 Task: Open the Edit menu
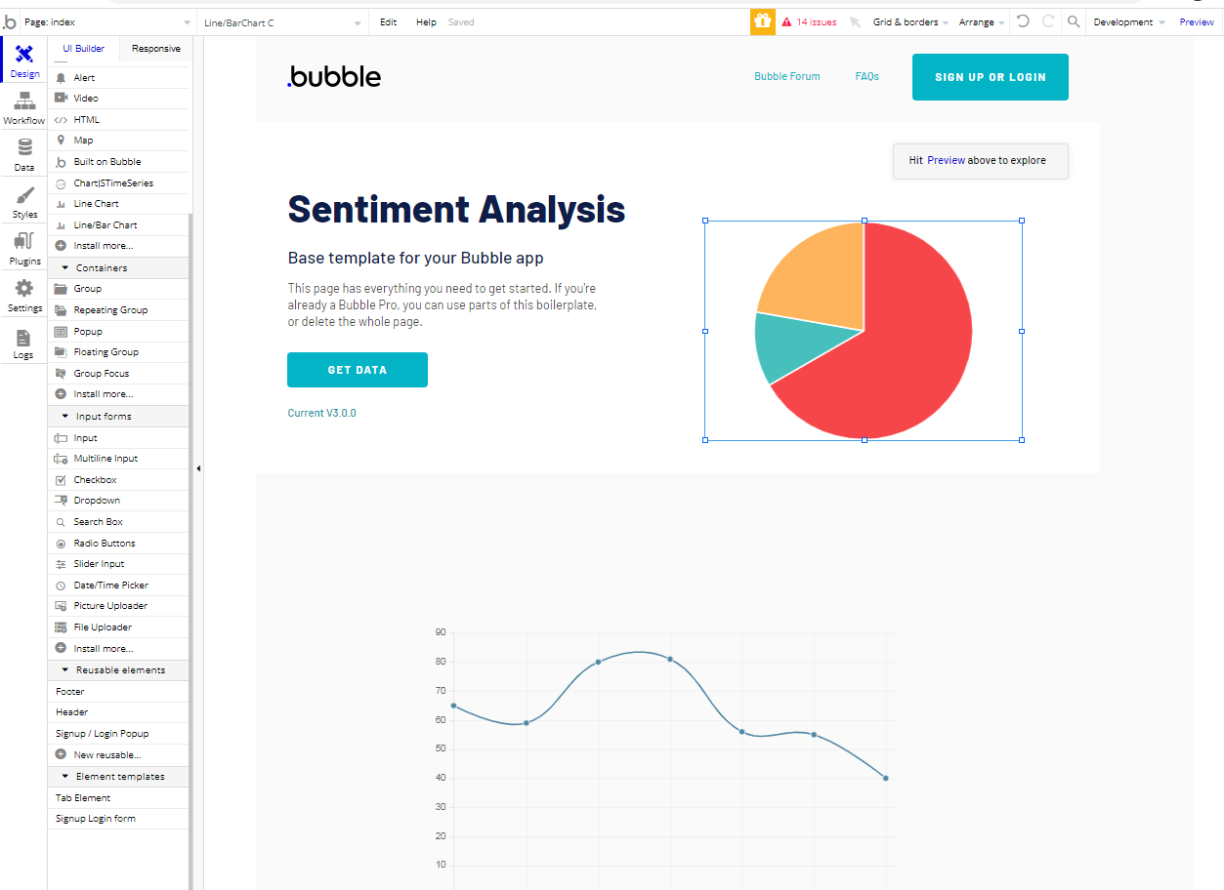click(388, 21)
